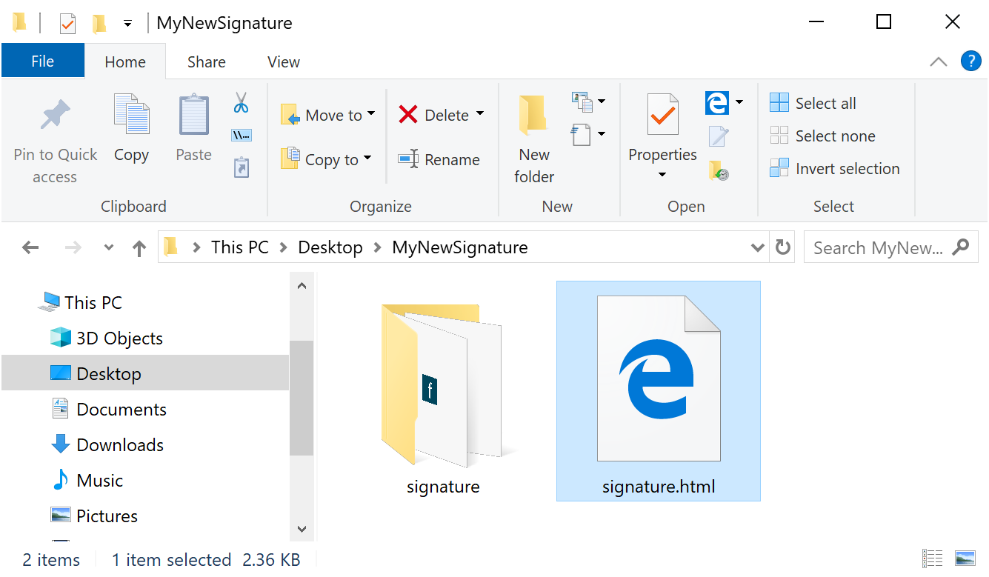Click navigation pane scroll down arrow
The height and width of the screenshot is (577, 989).
click(x=302, y=528)
